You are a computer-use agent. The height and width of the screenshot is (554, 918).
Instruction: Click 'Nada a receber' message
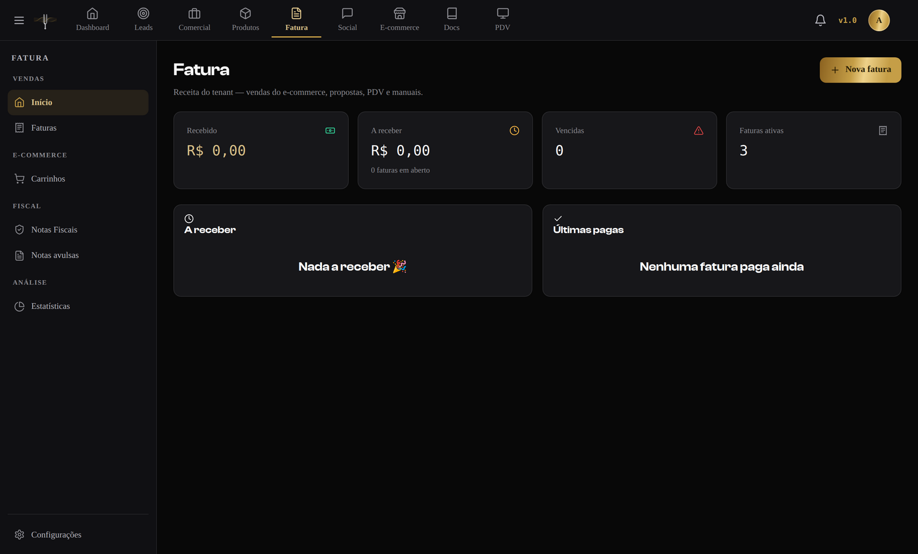point(352,267)
